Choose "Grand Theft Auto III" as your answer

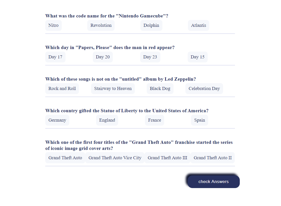tap(167, 157)
